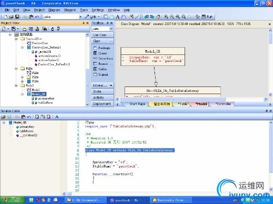The image size is (273, 204).
Task: Collapse the Controller folder in project tree
Action: [16, 39]
